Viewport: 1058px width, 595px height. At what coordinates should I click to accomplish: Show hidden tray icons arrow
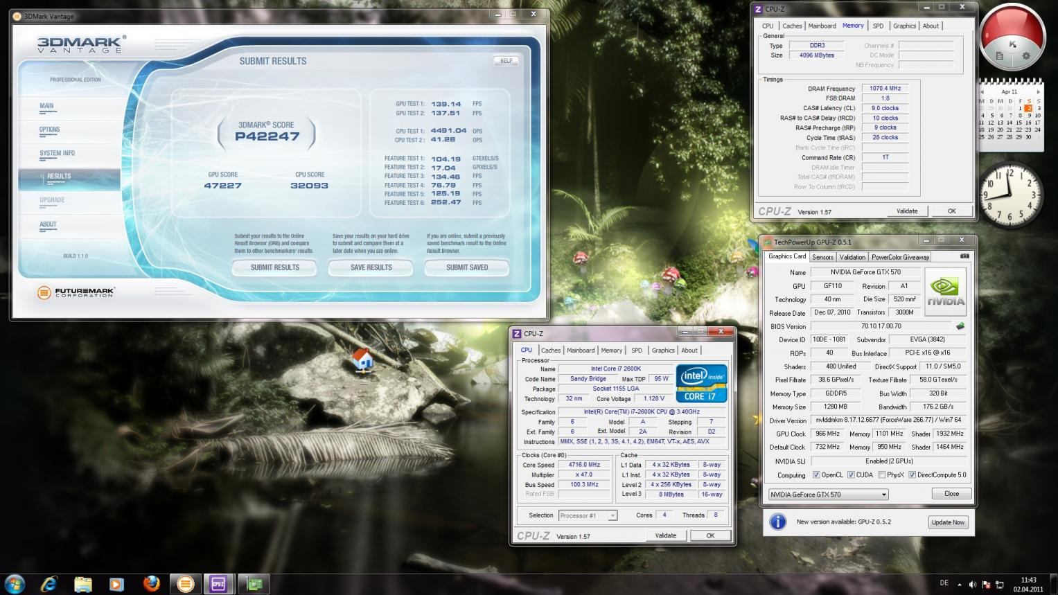coord(959,585)
